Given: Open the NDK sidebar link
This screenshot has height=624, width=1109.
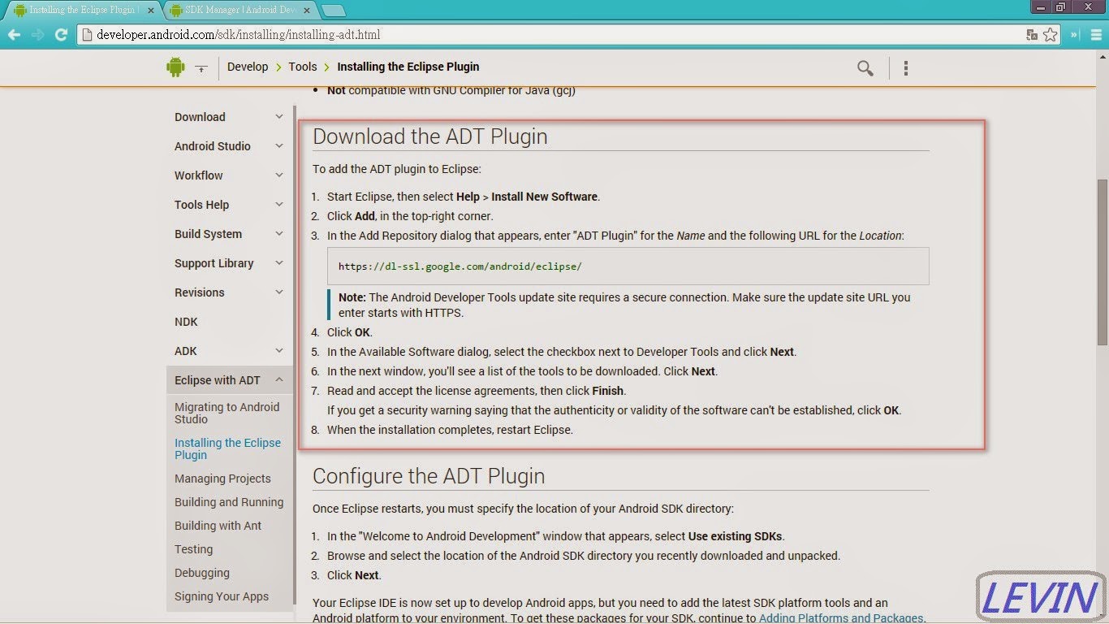Looking at the screenshot, I should pos(186,322).
